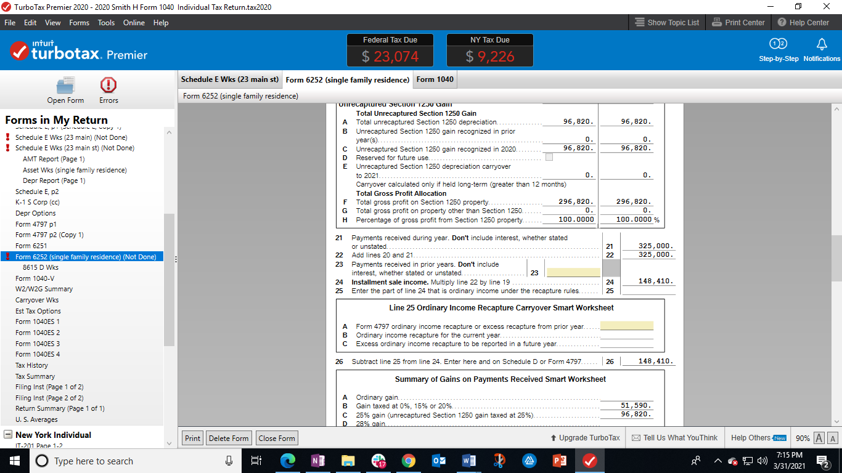842x473 pixels.
Task: Switch to Step-by-Step mode
Action: pyautogui.click(x=779, y=50)
